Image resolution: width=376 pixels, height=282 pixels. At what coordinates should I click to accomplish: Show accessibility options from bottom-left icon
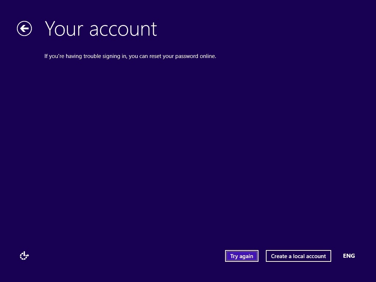coord(24,256)
